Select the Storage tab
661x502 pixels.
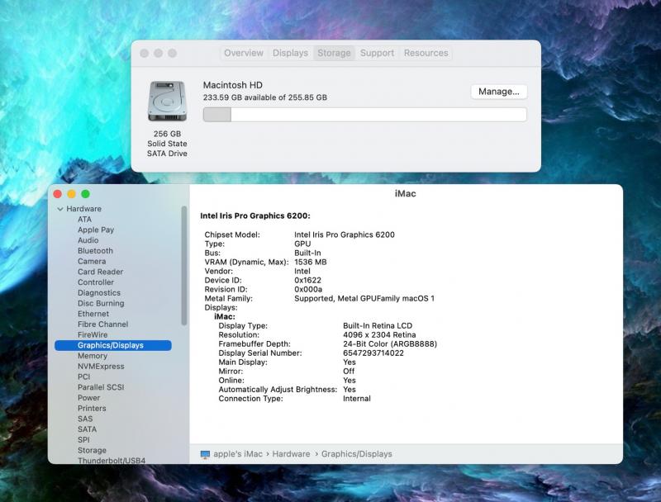click(334, 53)
